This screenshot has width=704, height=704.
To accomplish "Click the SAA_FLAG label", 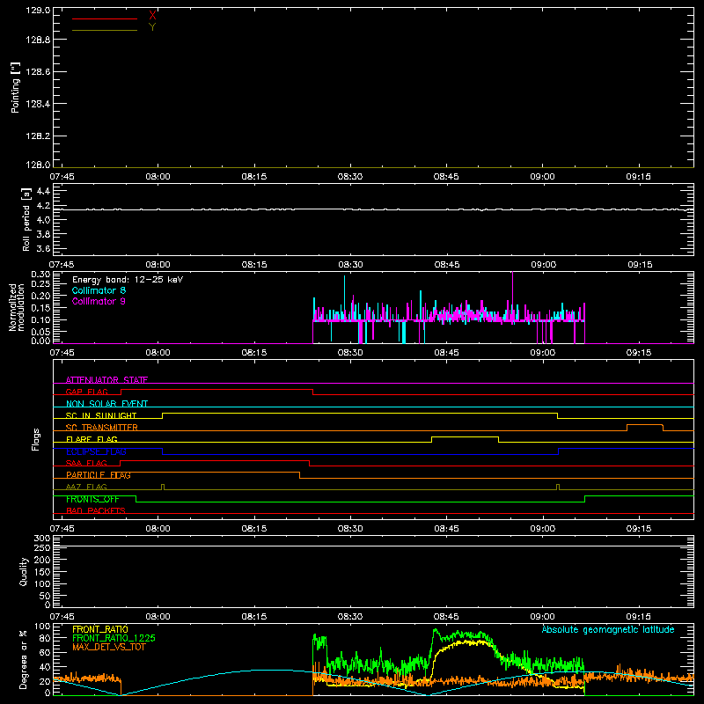I will tap(86, 463).
